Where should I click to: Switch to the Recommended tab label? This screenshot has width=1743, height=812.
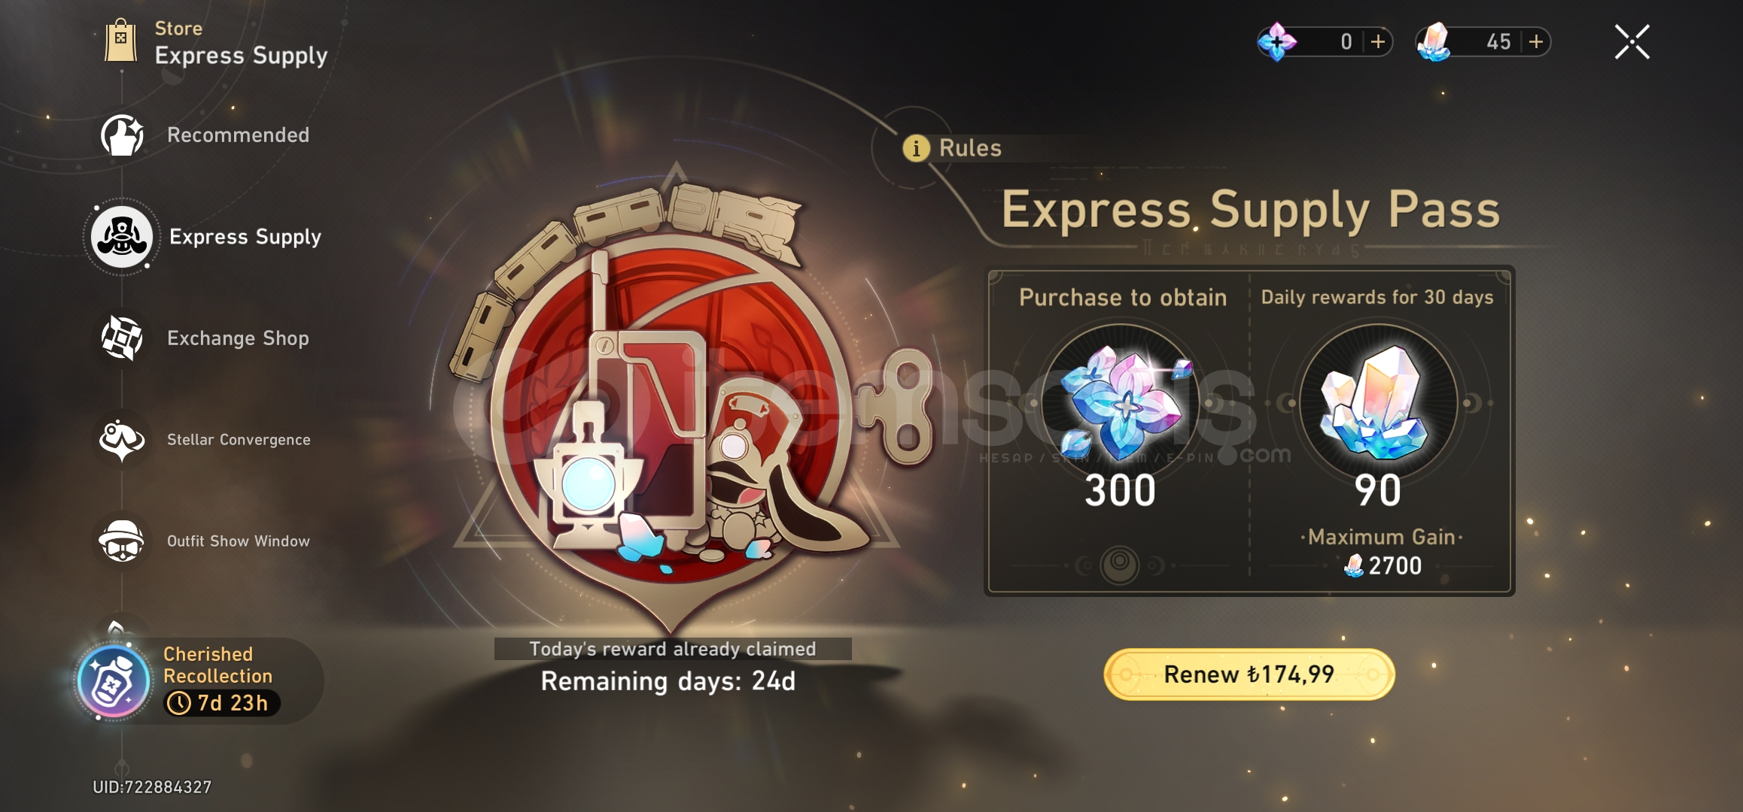point(238,135)
